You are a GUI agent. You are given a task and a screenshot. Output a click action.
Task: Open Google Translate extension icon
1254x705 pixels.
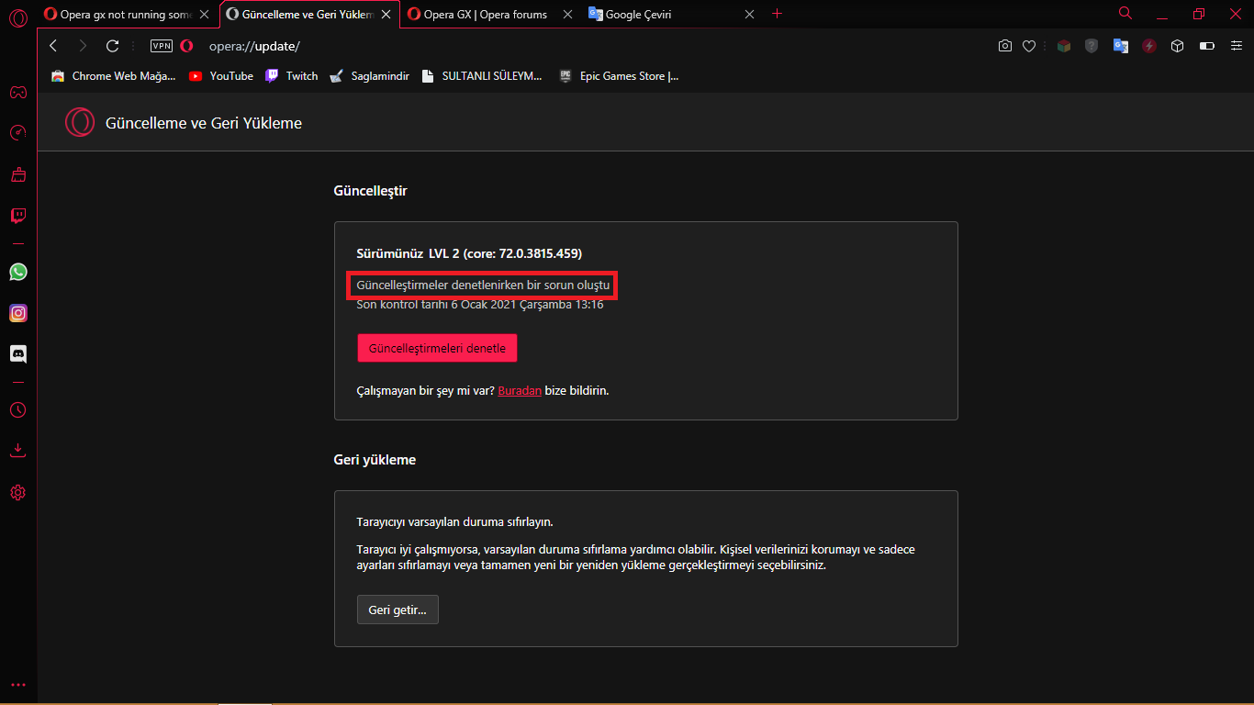point(1120,46)
